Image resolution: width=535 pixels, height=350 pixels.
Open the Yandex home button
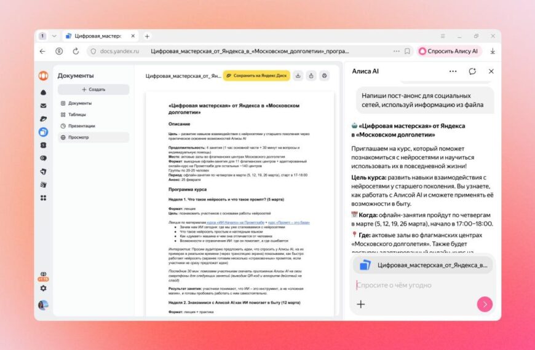click(59, 51)
